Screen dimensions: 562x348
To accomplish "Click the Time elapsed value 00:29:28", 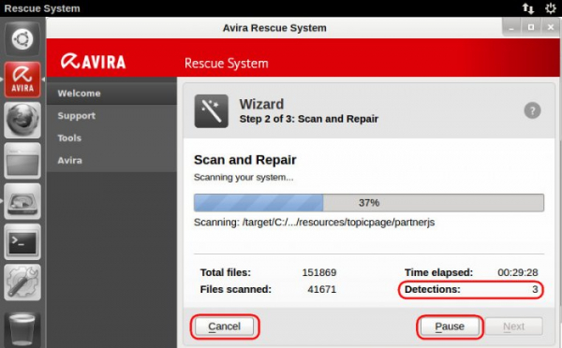I will (x=518, y=272).
